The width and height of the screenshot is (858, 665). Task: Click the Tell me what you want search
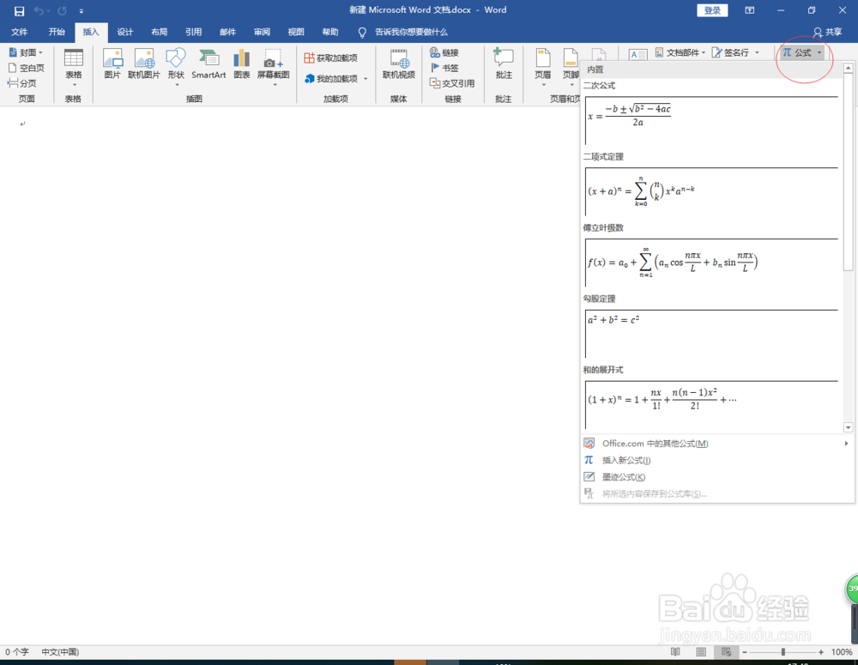403,33
